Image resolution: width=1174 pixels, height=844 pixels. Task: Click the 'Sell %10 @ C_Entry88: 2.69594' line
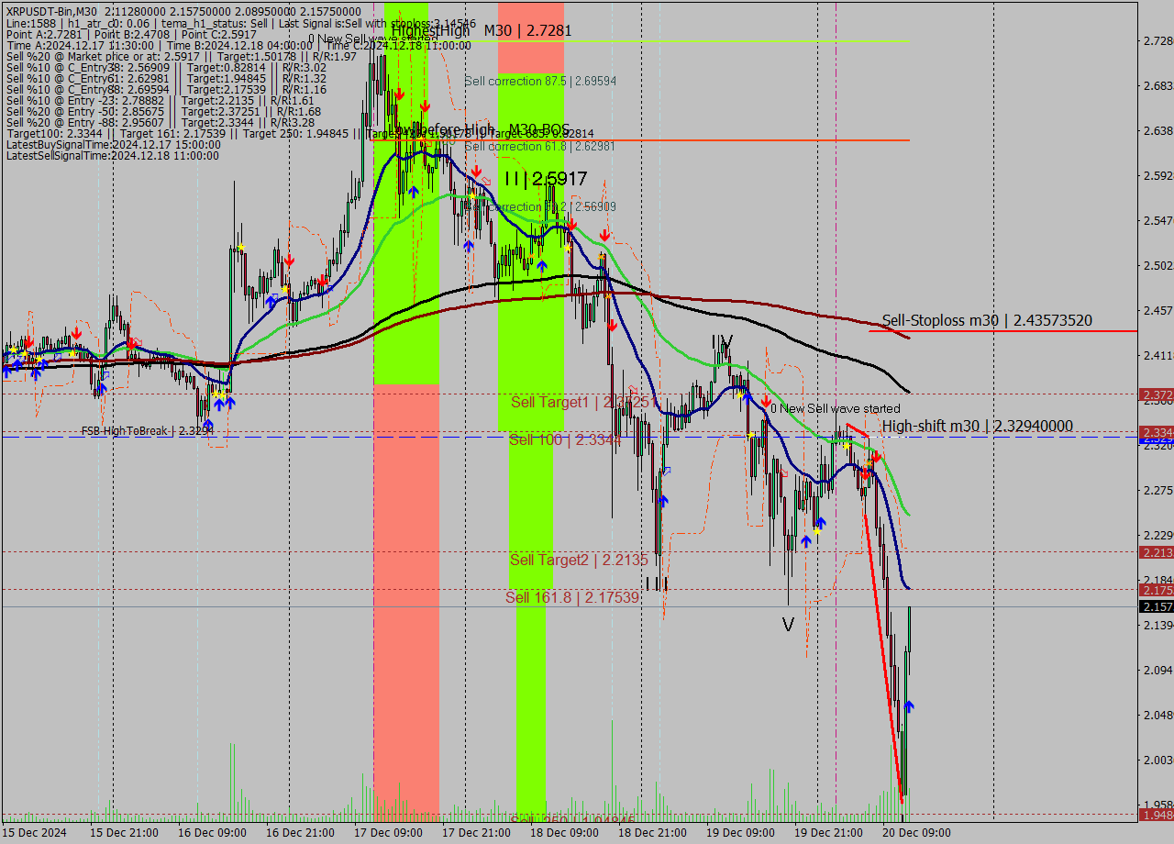click(166, 90)
